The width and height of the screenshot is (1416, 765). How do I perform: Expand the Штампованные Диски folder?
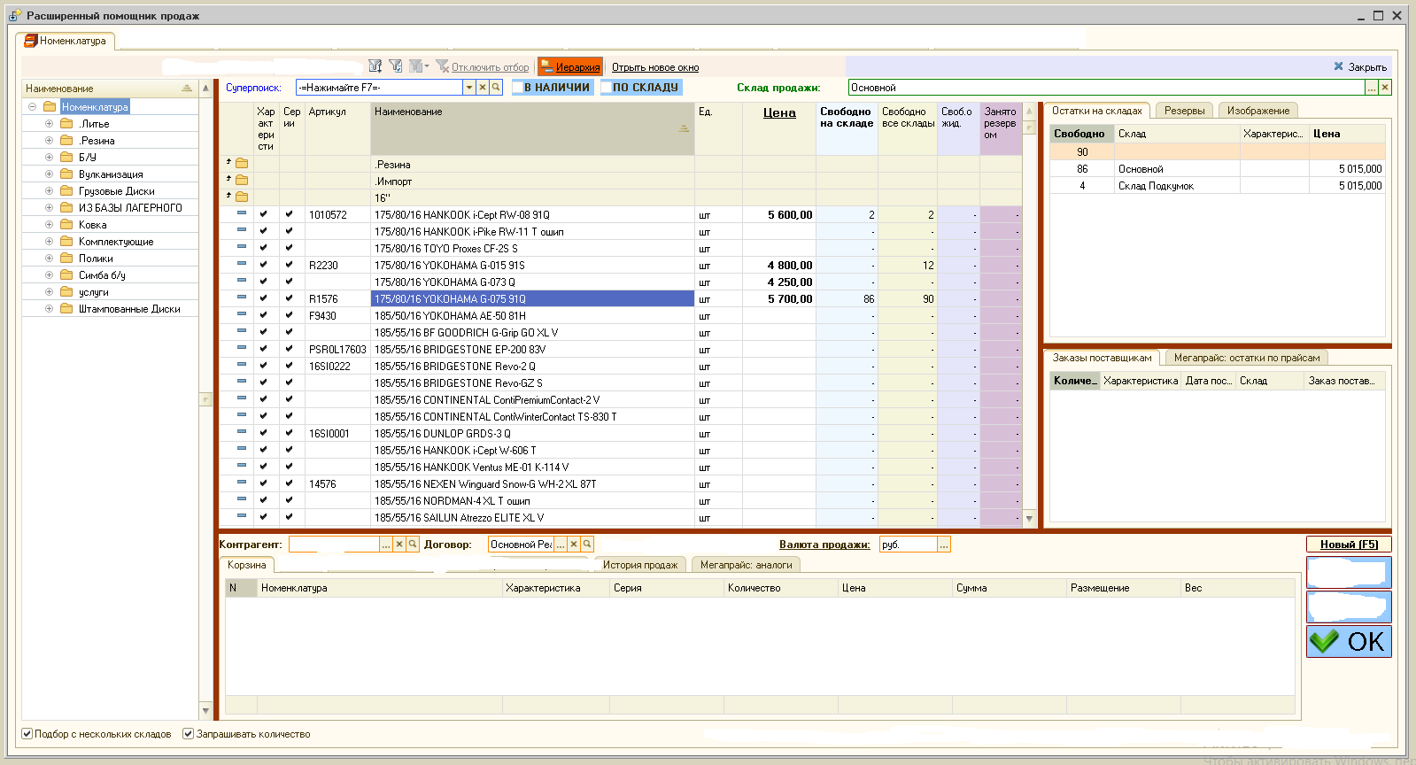coord(50,309)
